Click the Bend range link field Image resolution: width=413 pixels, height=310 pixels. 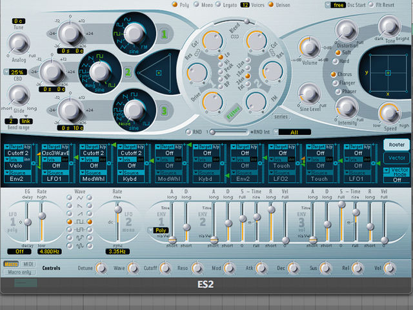point(26,121)
